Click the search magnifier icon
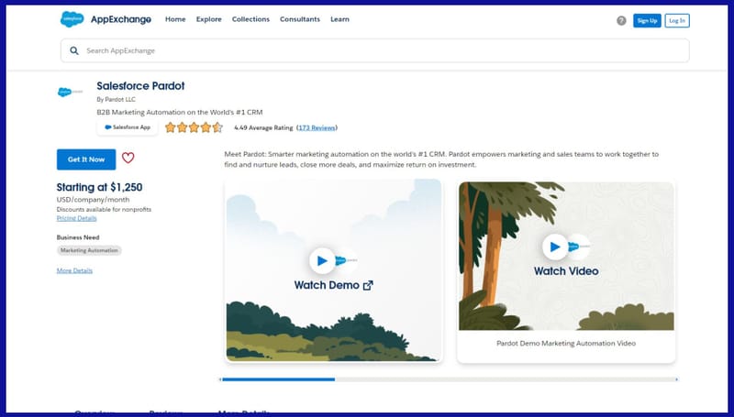 74,50
